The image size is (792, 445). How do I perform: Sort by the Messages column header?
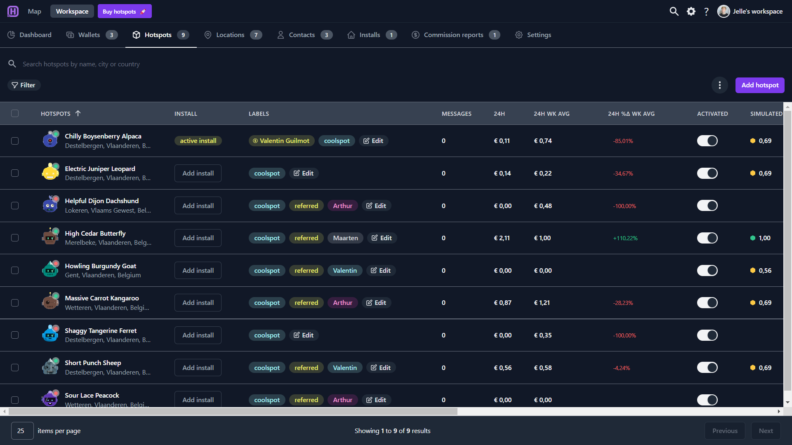click(x=456, y=114)
